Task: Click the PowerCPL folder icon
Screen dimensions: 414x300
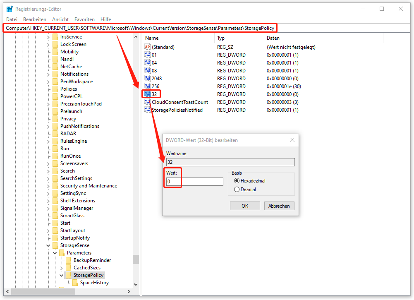Action: point(55,96)
